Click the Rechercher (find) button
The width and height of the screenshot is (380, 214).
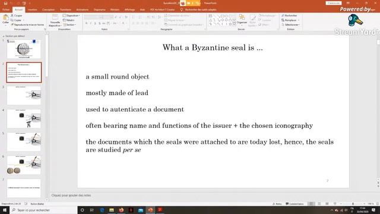289,15
